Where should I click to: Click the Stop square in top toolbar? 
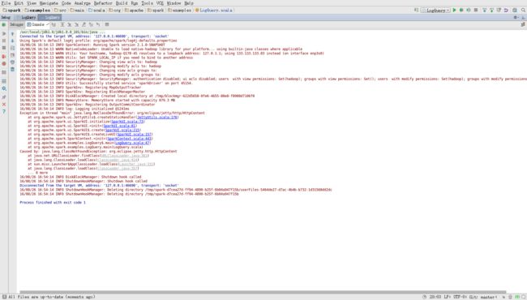(476, 10)
